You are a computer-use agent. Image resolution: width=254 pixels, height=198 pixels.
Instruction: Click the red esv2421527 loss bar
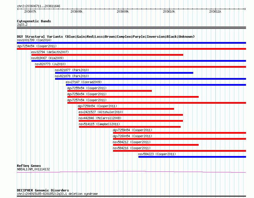tap(131, 115)
